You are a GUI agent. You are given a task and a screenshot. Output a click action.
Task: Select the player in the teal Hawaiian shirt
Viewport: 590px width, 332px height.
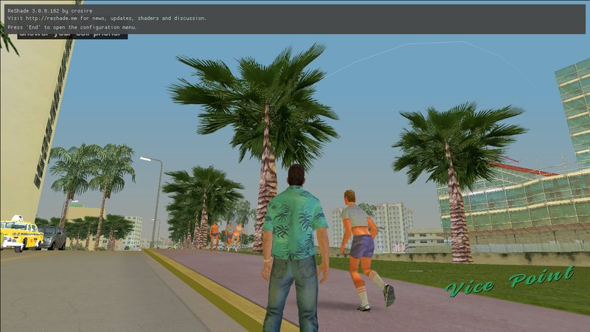(294, 249)
